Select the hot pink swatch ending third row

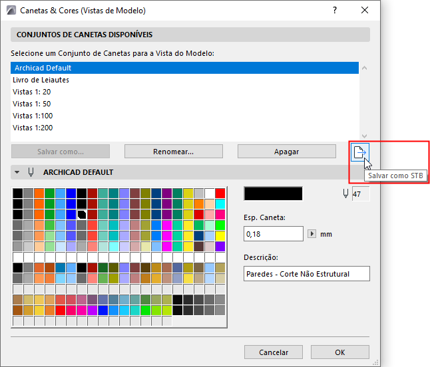(x=220, y=215)
